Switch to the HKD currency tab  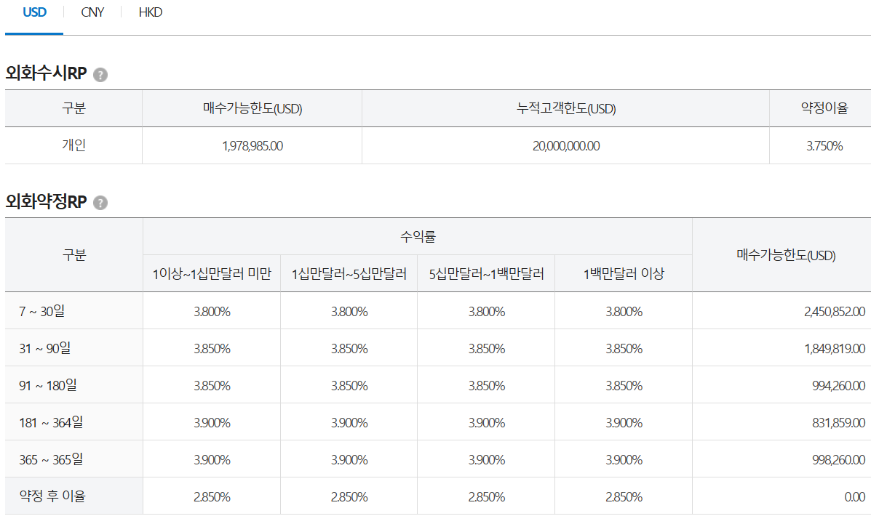click(x=150, y=12)
